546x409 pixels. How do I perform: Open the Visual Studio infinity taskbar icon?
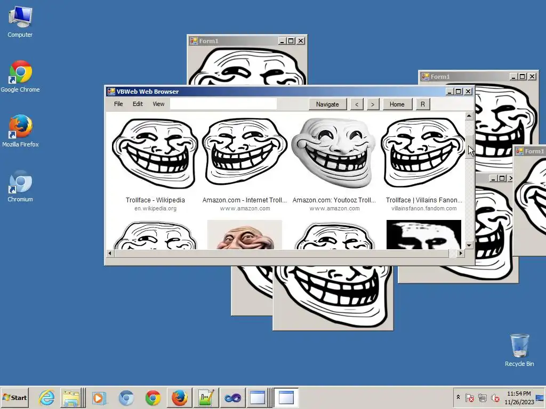click(x=232, y=397)
